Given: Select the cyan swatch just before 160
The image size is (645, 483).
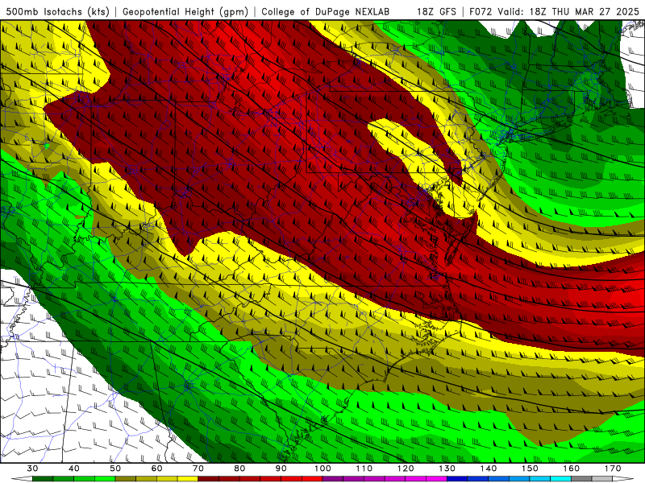Looking at the screenshot, I should pos(561,480).
